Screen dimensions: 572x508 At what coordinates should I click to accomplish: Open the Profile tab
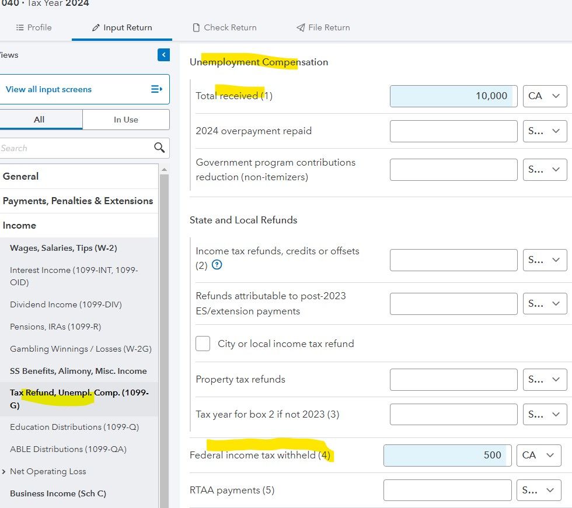point(34,27)
